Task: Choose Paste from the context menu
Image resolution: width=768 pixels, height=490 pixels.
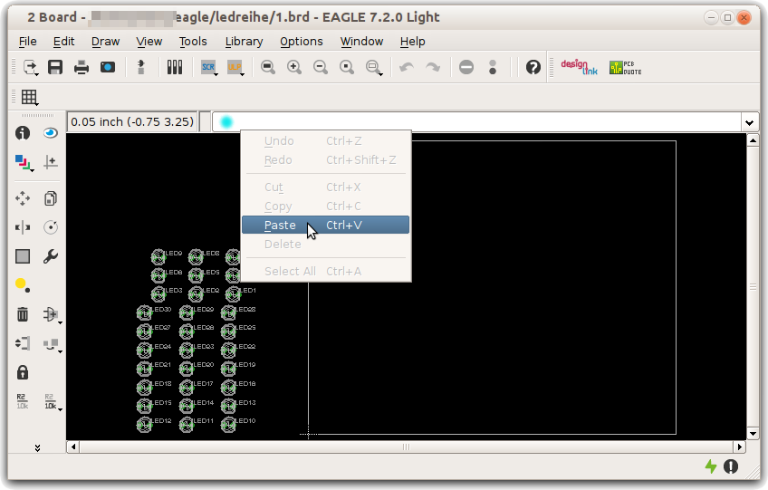Action: pos(325,225)
